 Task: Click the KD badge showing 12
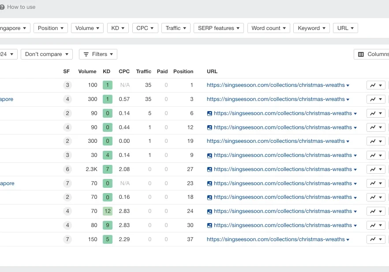pos(107,211)
